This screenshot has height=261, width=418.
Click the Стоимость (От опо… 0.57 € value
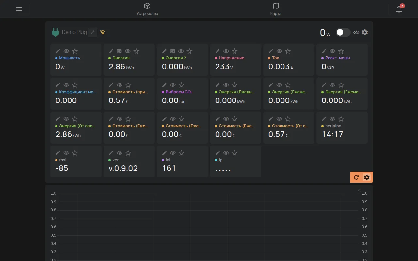pos(278,134)
